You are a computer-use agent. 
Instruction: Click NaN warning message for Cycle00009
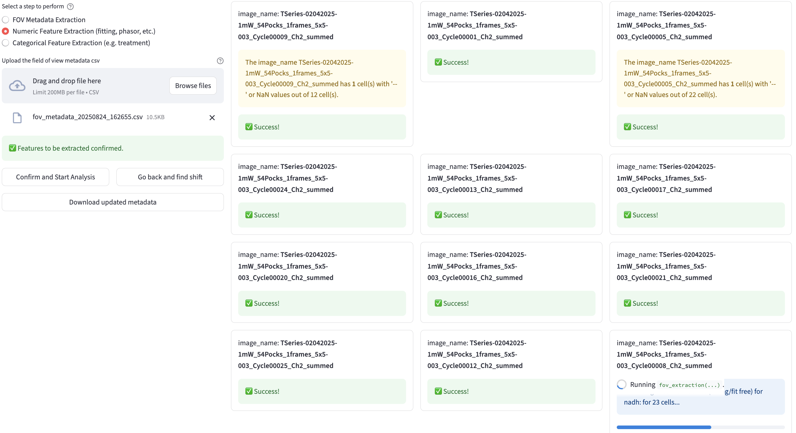pyautogui.click(x=322, y=78)
